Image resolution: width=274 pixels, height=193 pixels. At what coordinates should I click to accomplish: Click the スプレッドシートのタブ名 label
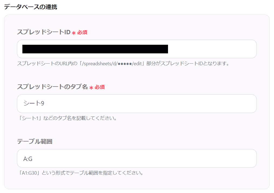coord(52,87)
